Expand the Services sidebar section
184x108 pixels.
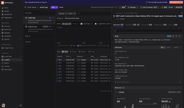coord(20,26)
